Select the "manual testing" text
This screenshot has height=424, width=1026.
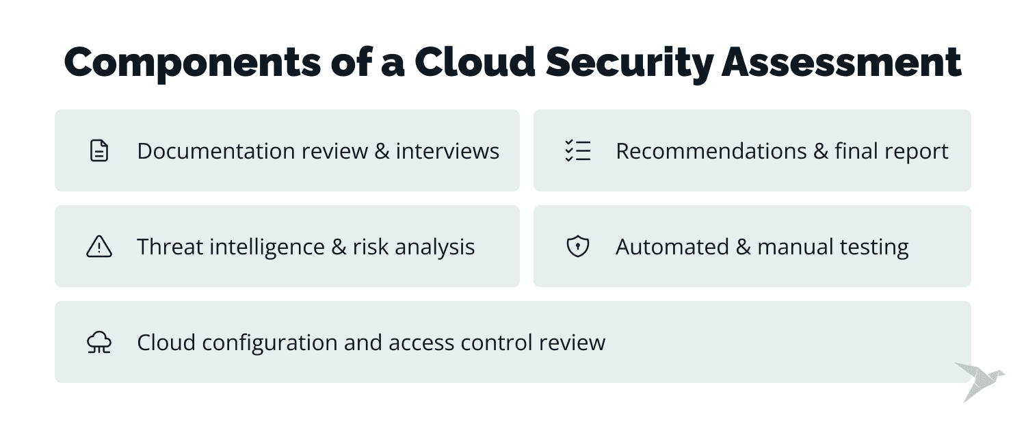(x=833, y=247)
